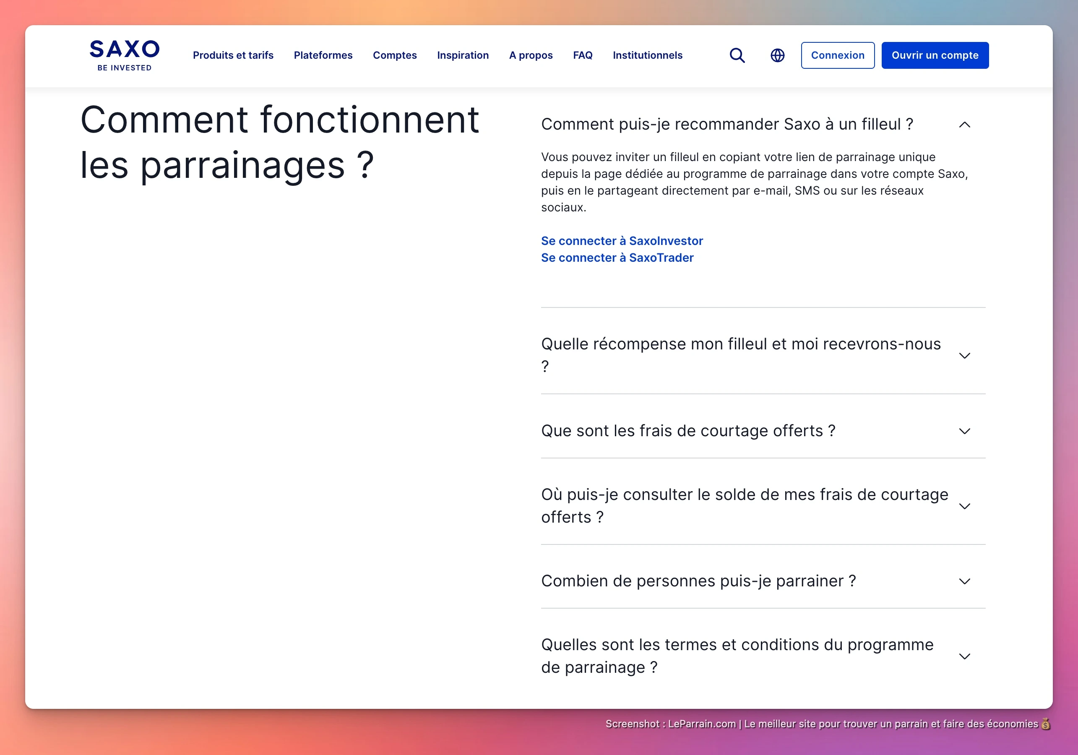Expand the terms and conditions question
1078x755 pixels.
click(x=965, y=656)
